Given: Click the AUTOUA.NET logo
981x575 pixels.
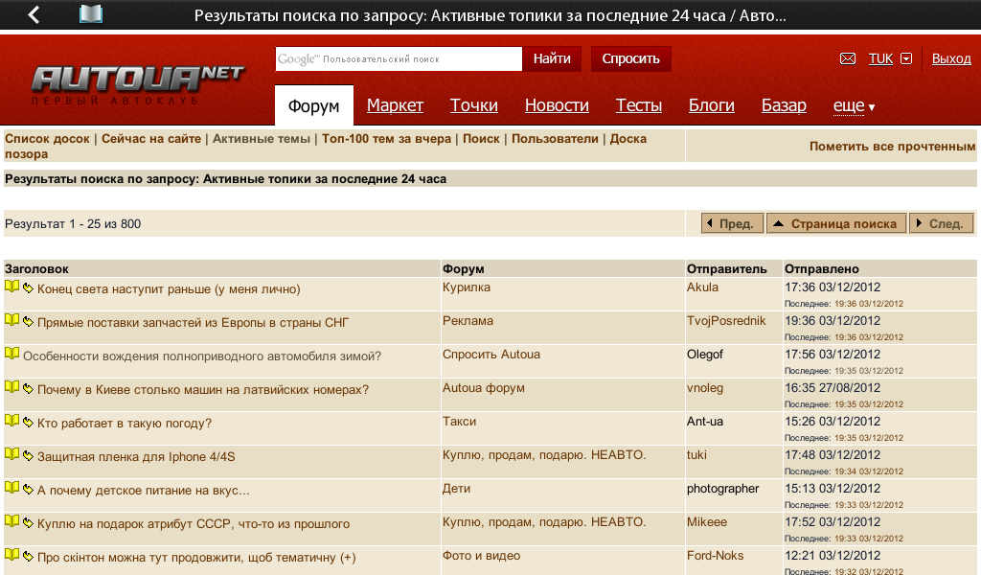Looking at the screenshot, I should (137, 84).
